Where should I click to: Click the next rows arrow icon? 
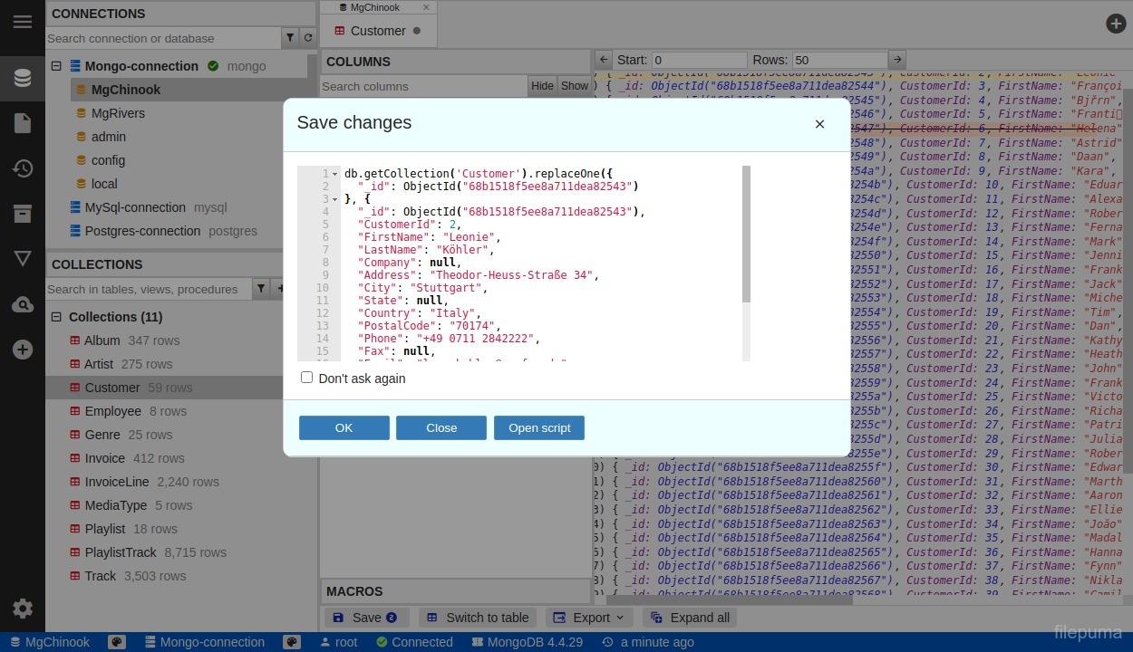(x=896, y=60)
